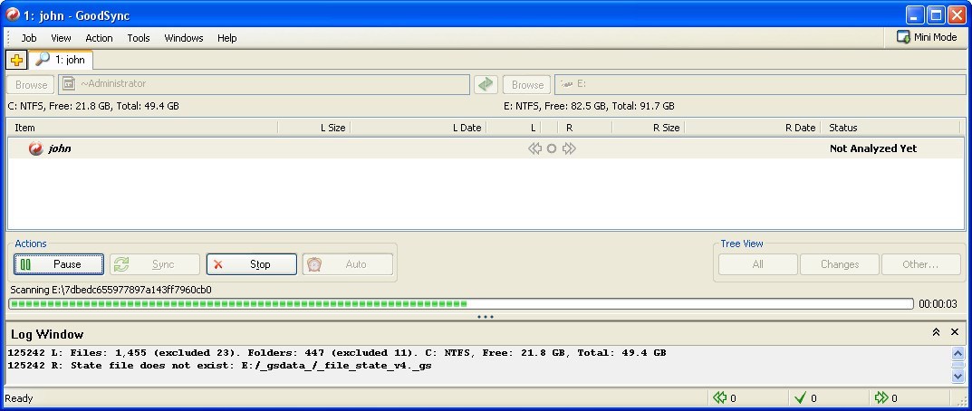Click left-pointing arrows icon in john row

click(x=534, y=148)
